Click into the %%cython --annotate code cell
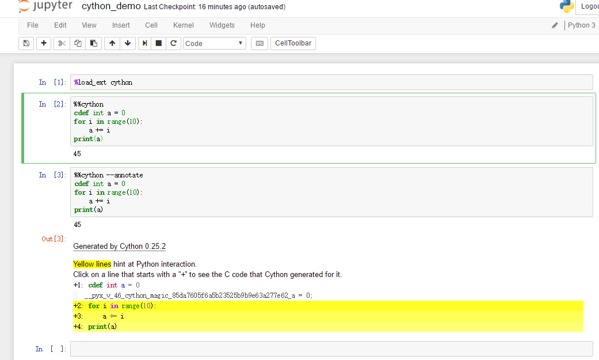This screenshot has width=599, height=360. tap(331, 192)
